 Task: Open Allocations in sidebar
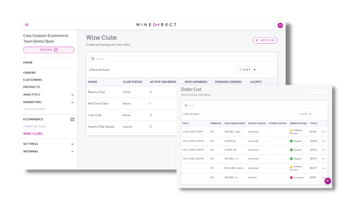(x=34, y=109)
